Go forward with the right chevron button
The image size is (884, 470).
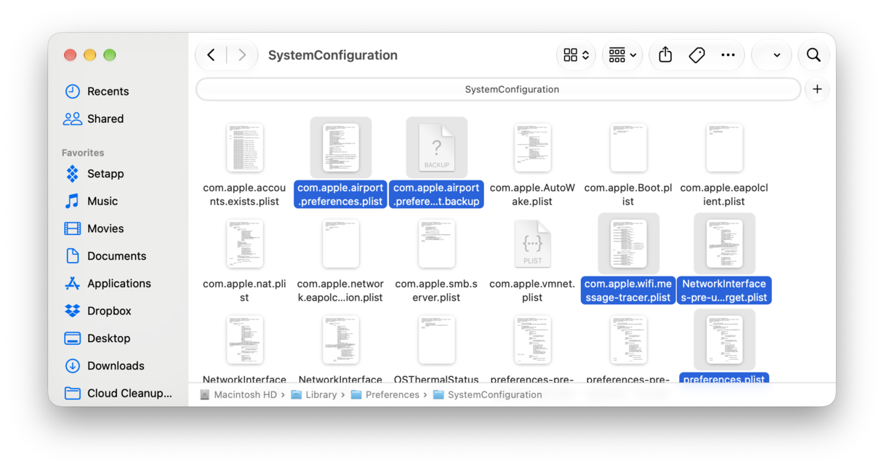click(x=242, y=55)
